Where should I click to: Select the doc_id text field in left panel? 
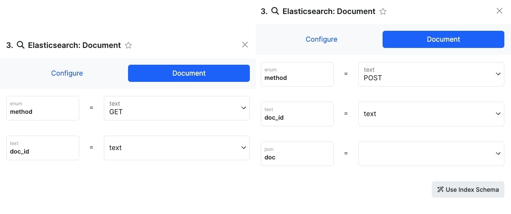pyautogui.click(x=43, y=148)
